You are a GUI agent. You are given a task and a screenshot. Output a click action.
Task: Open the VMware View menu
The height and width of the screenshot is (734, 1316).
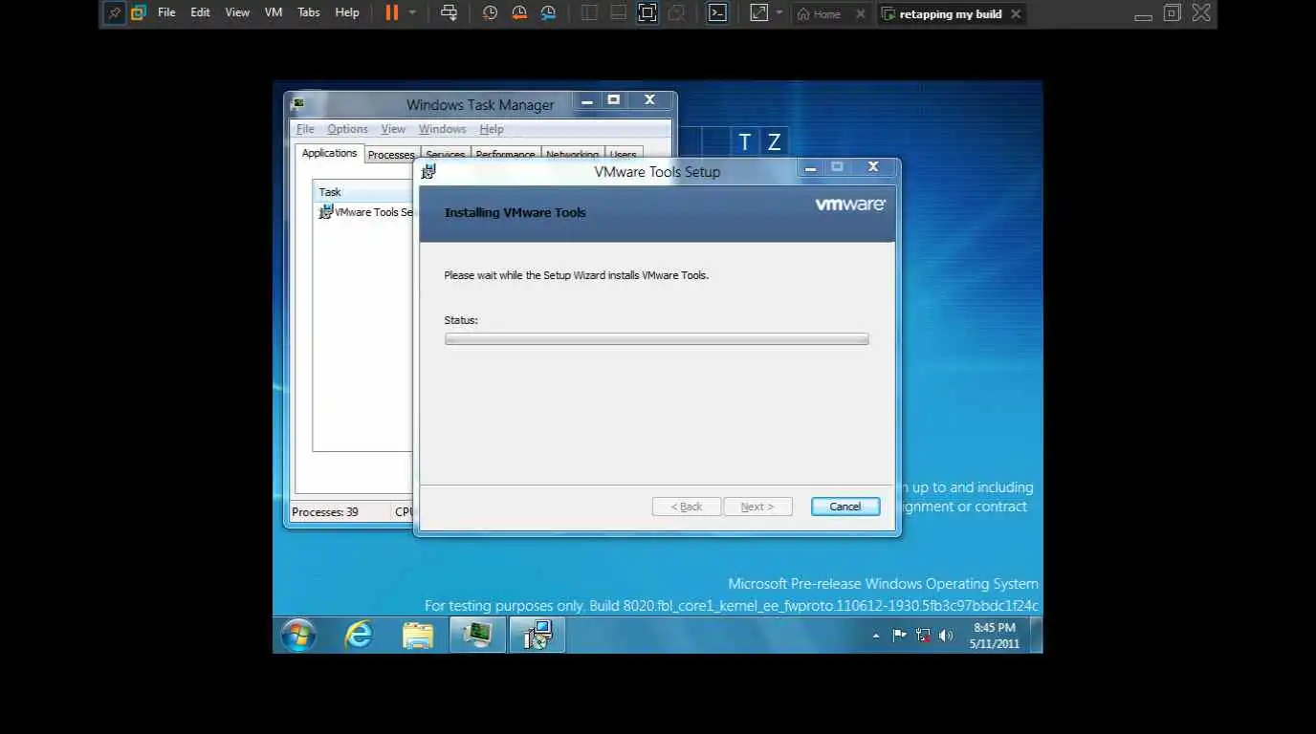(x=237, y=13)
